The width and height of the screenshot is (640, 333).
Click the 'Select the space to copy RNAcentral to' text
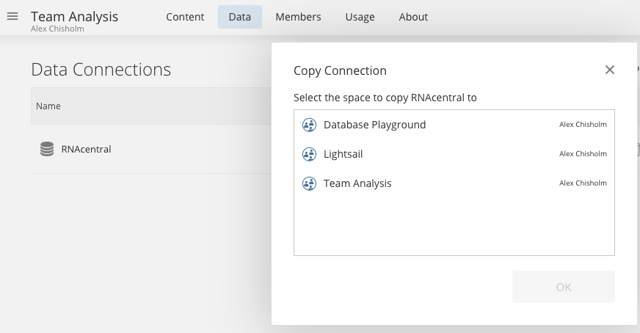[385, 98]
